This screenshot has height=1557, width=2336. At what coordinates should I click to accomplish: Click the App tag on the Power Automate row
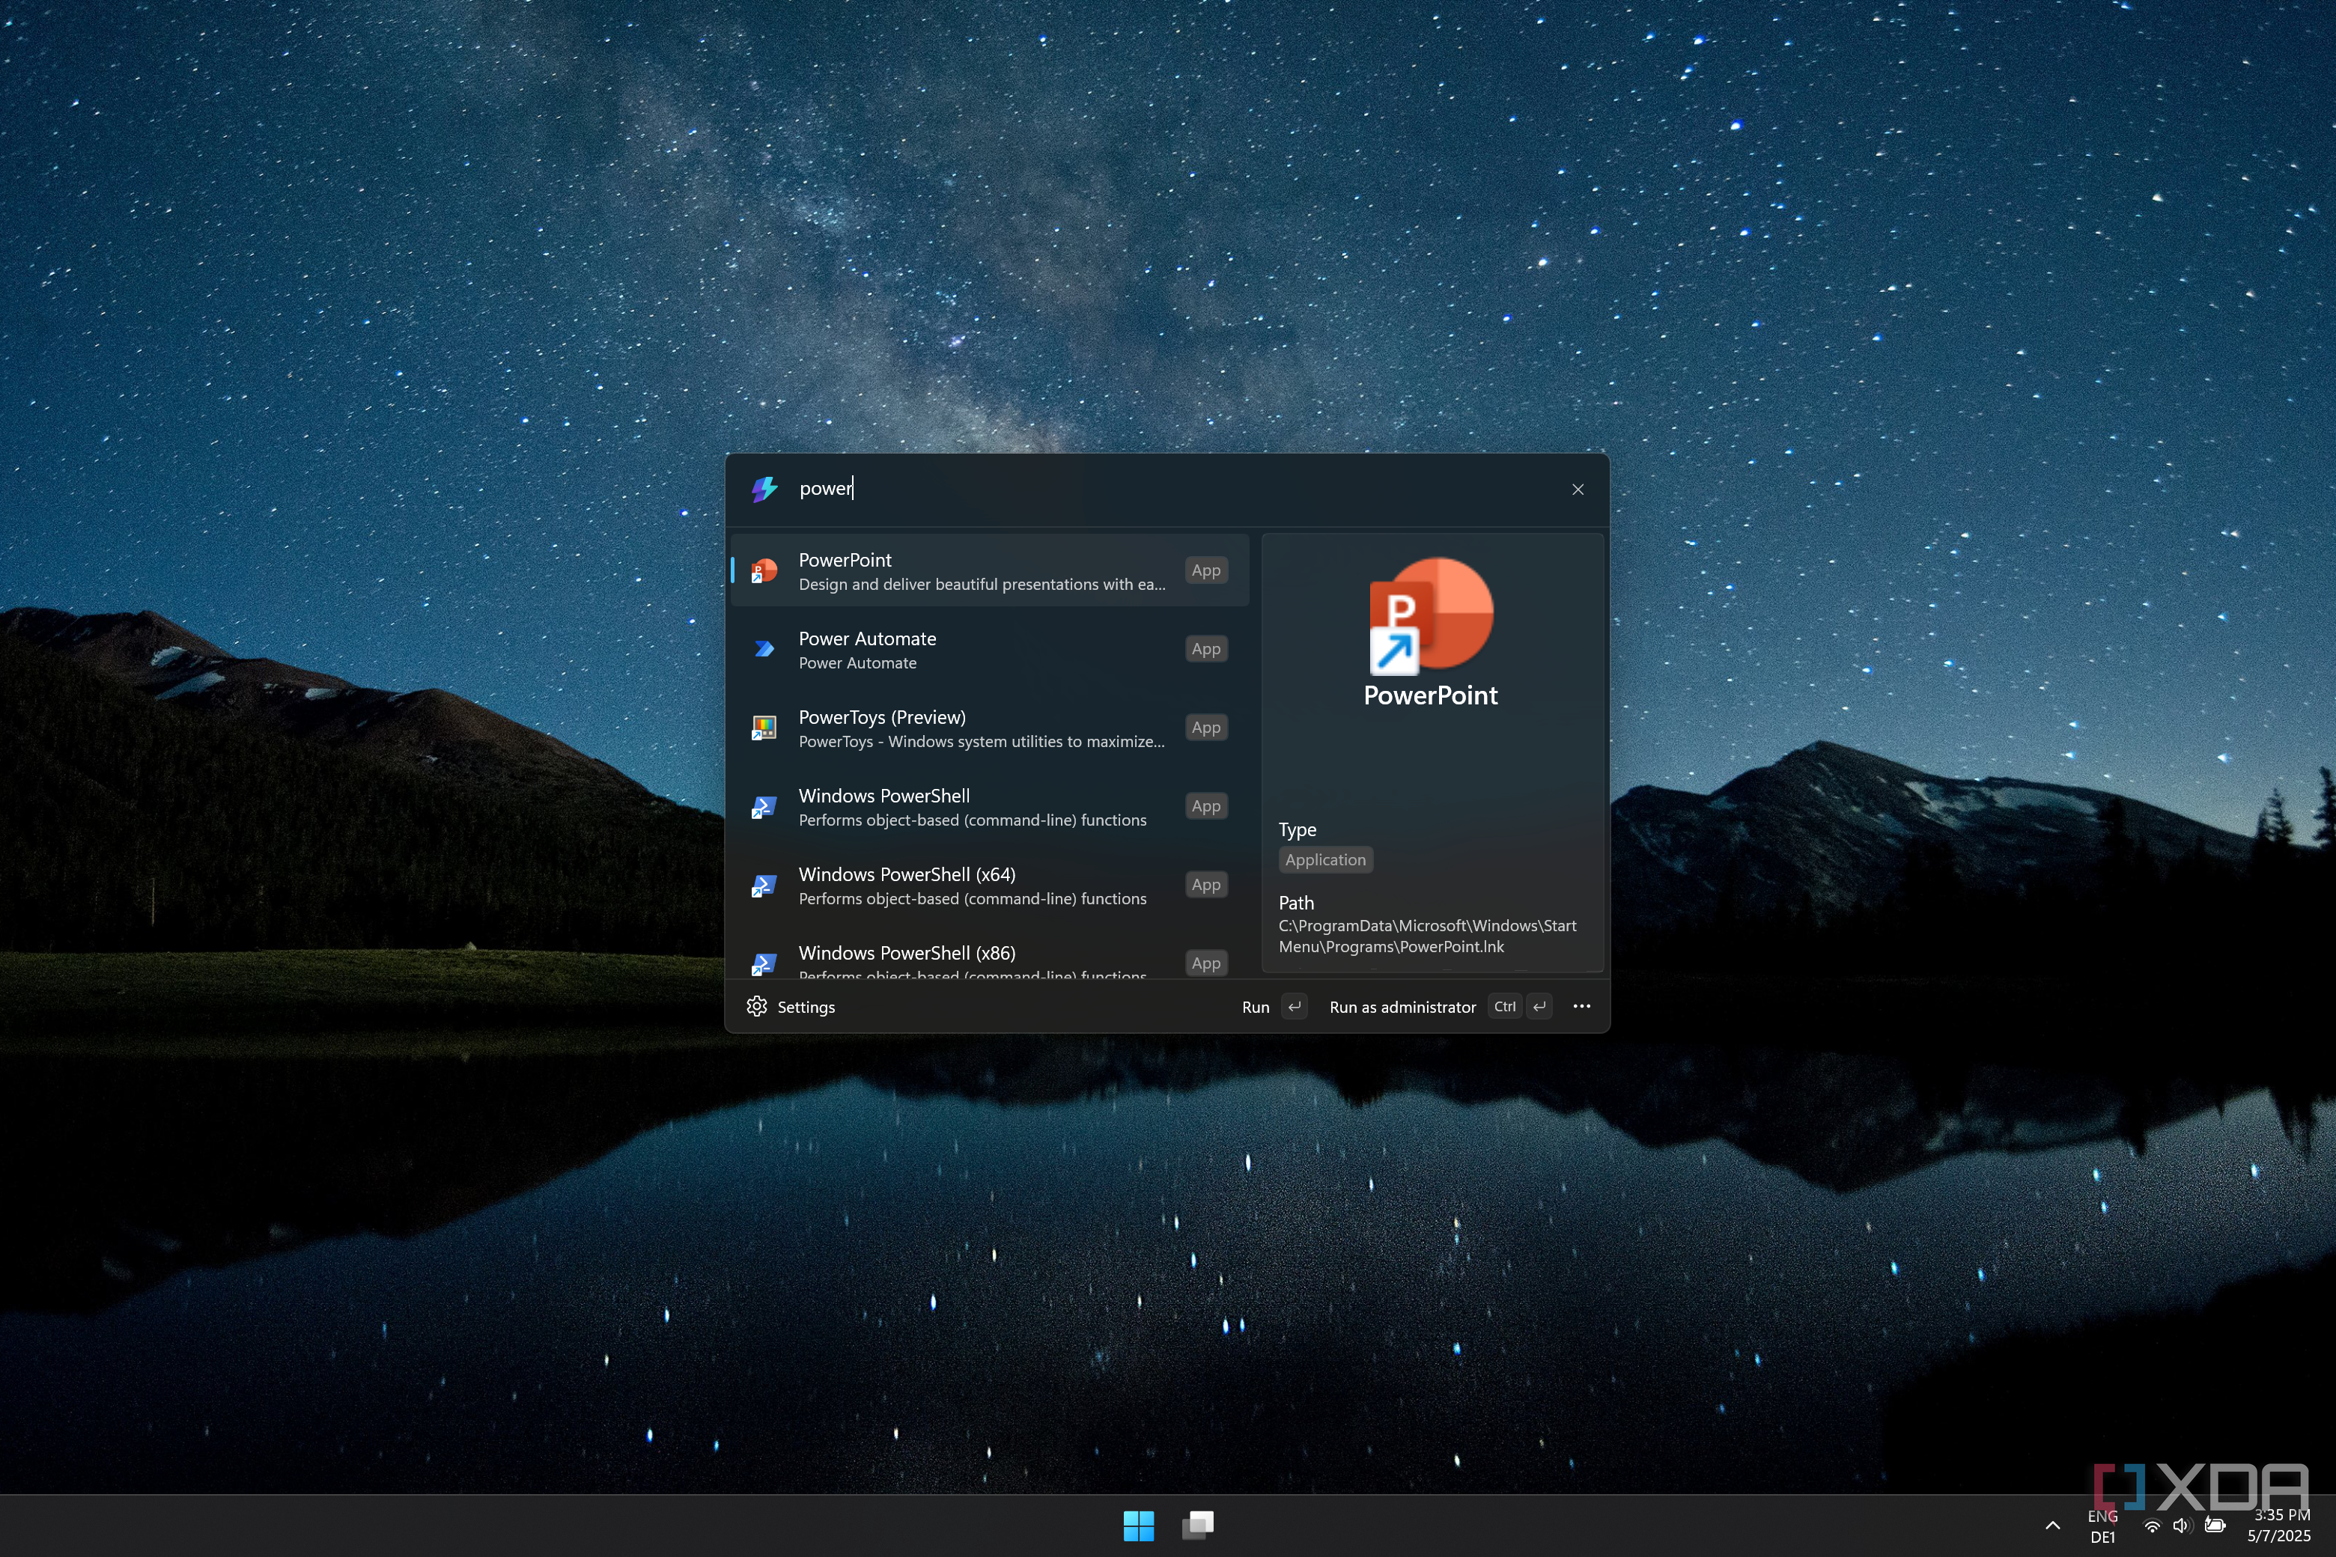point(1205,648)
